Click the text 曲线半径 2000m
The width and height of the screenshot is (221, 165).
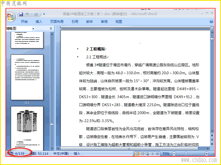(x=136, y=113)
